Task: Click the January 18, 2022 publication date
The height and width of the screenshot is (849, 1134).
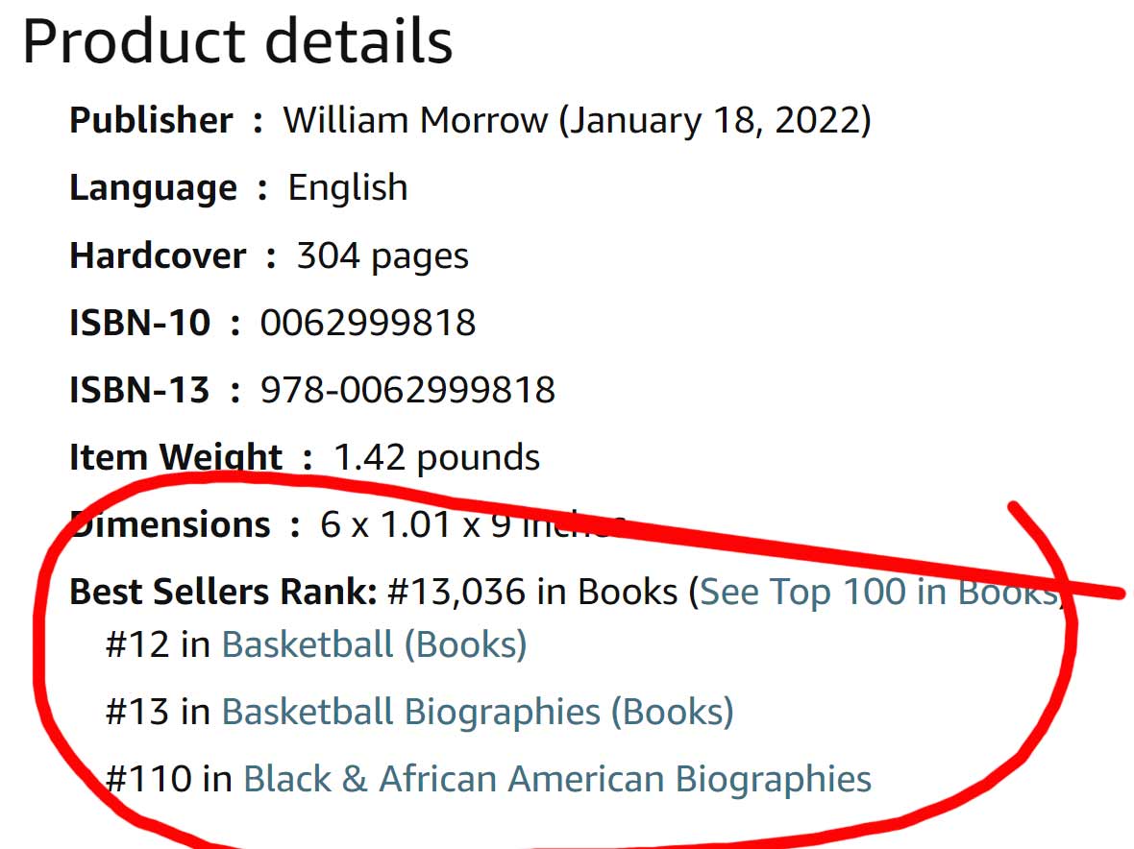Action: click(x=715, y=121)
